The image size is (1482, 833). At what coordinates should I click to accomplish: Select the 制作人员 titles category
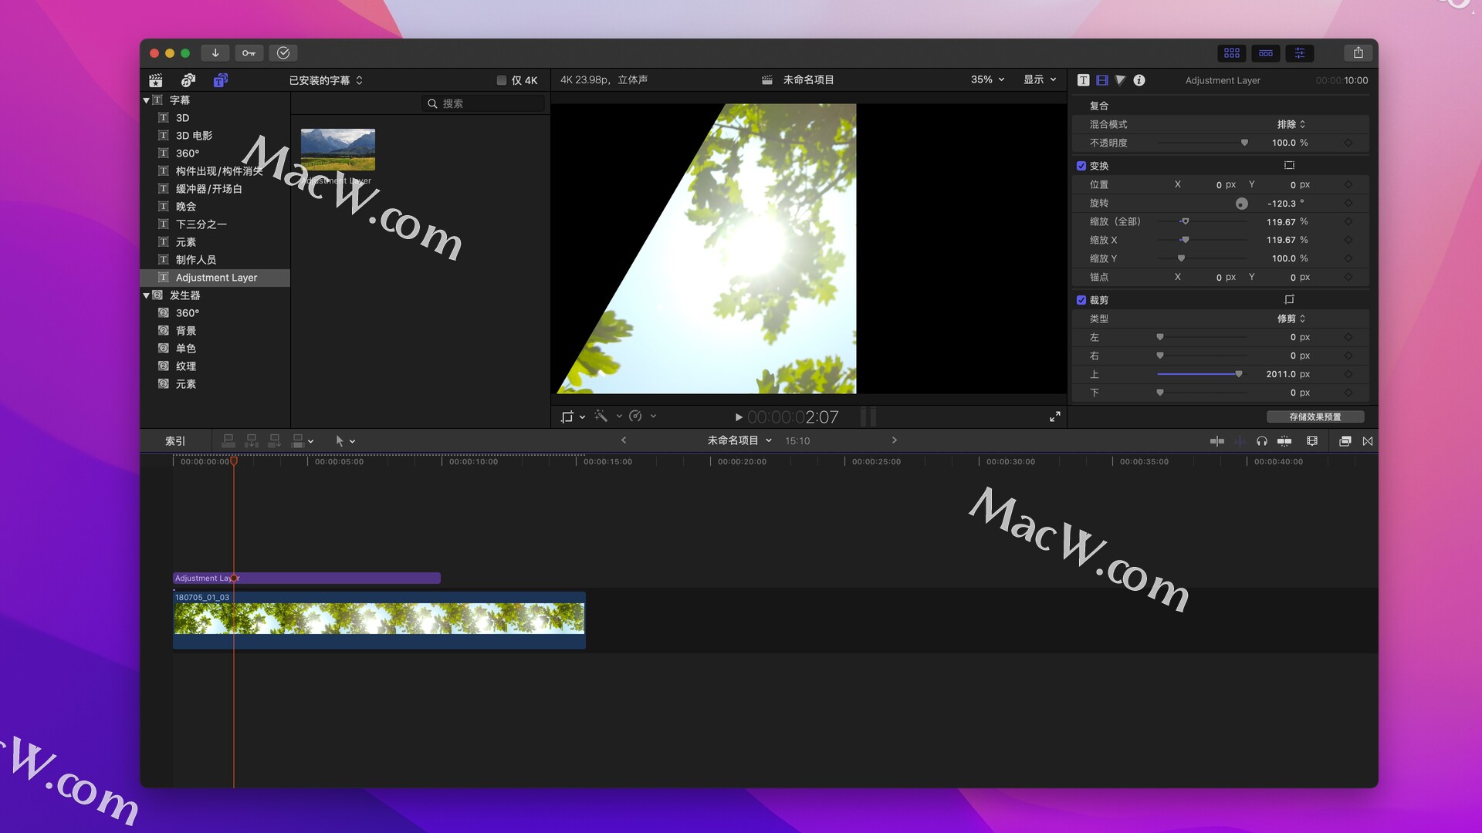196,260
